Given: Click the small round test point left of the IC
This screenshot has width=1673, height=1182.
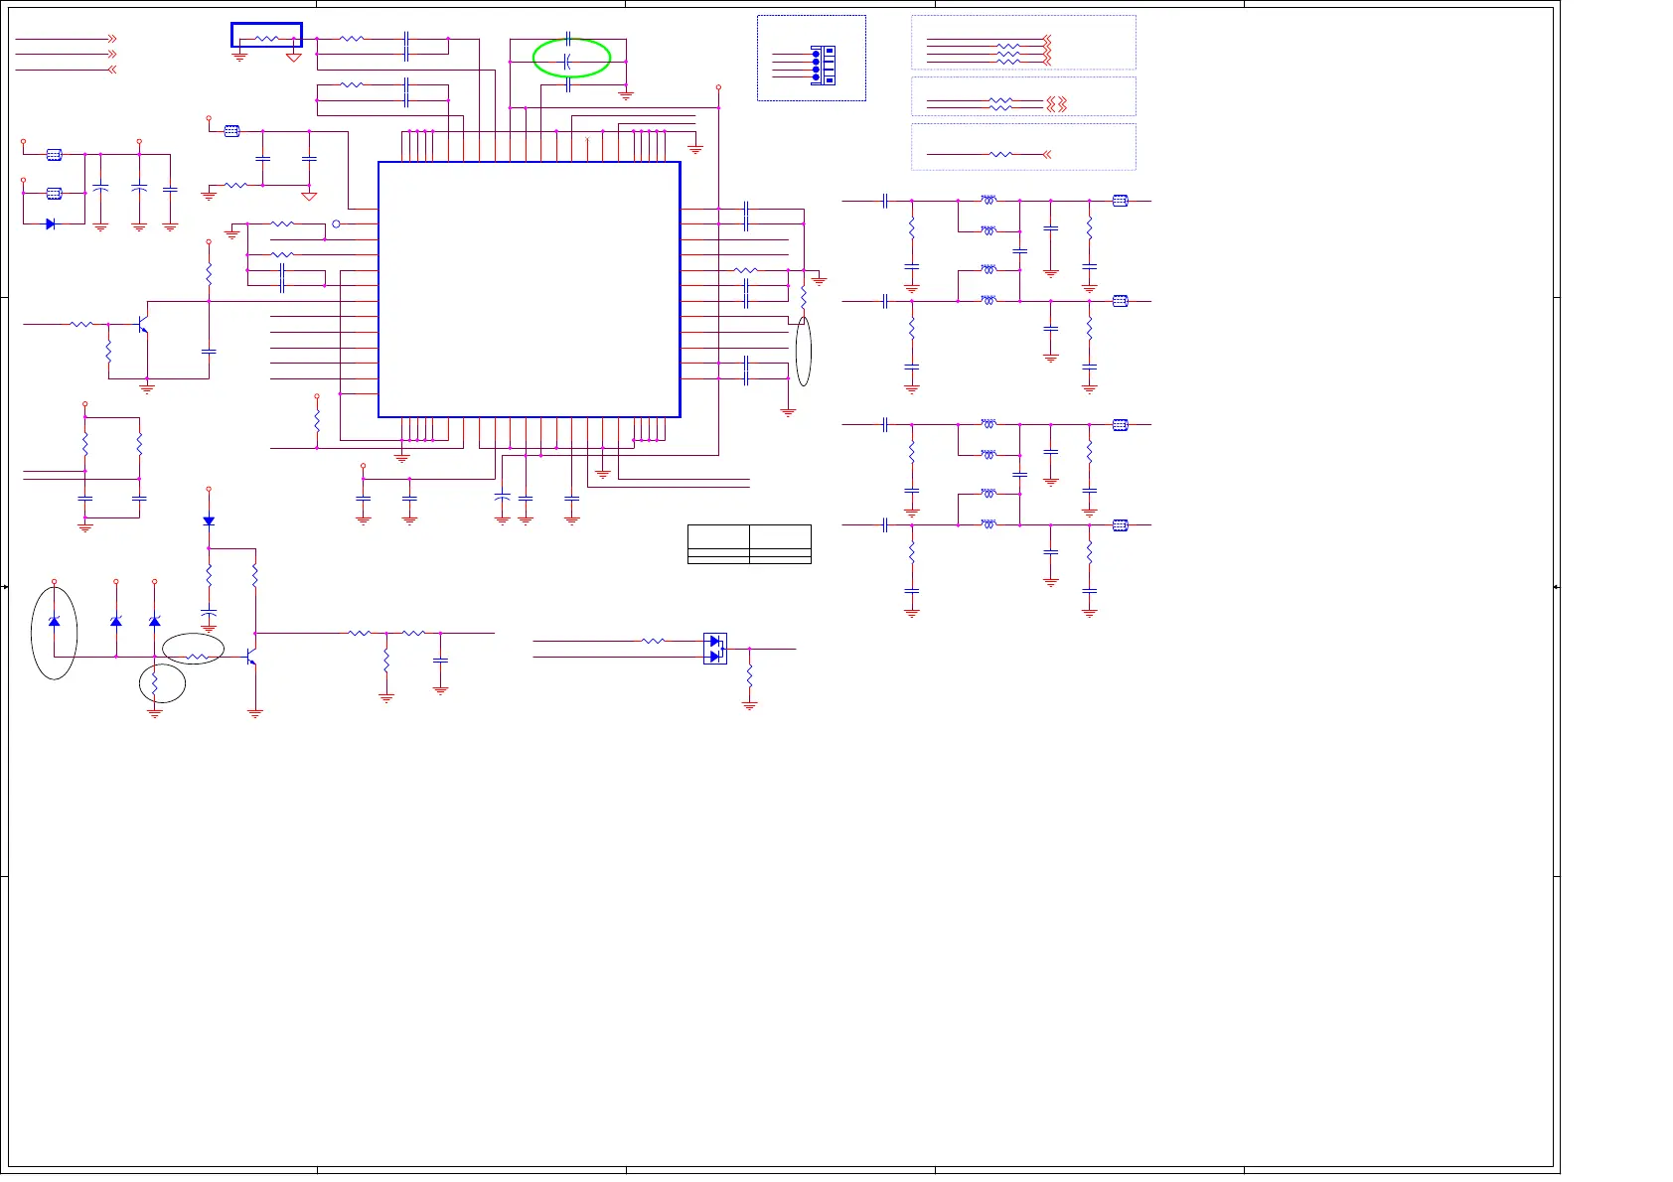Looking at the screenshot, I should coord(336,224).
